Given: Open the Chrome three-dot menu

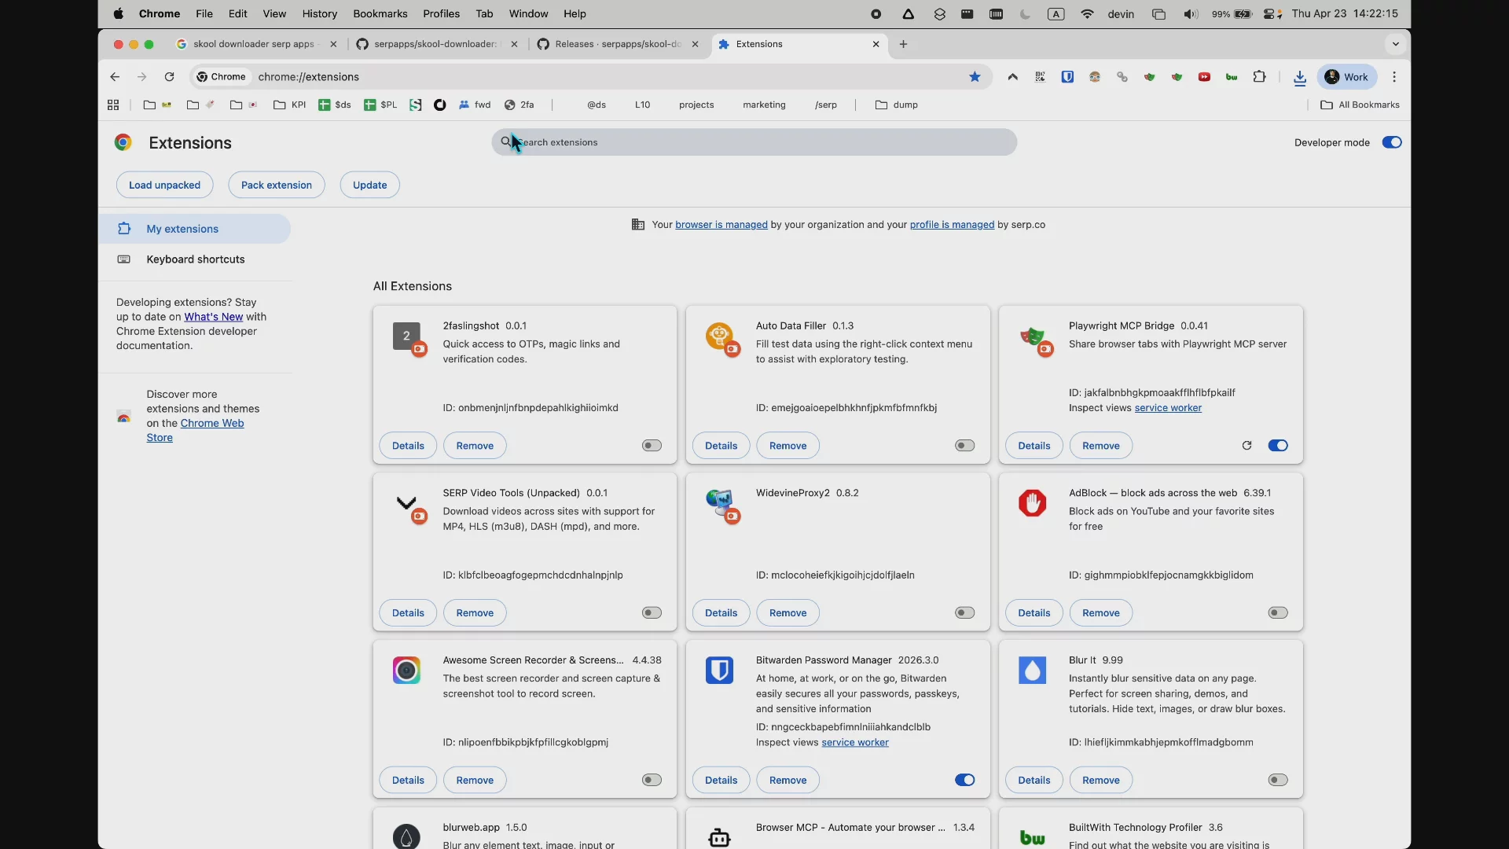Looking at the screenshot, I should pos(1394,77).
